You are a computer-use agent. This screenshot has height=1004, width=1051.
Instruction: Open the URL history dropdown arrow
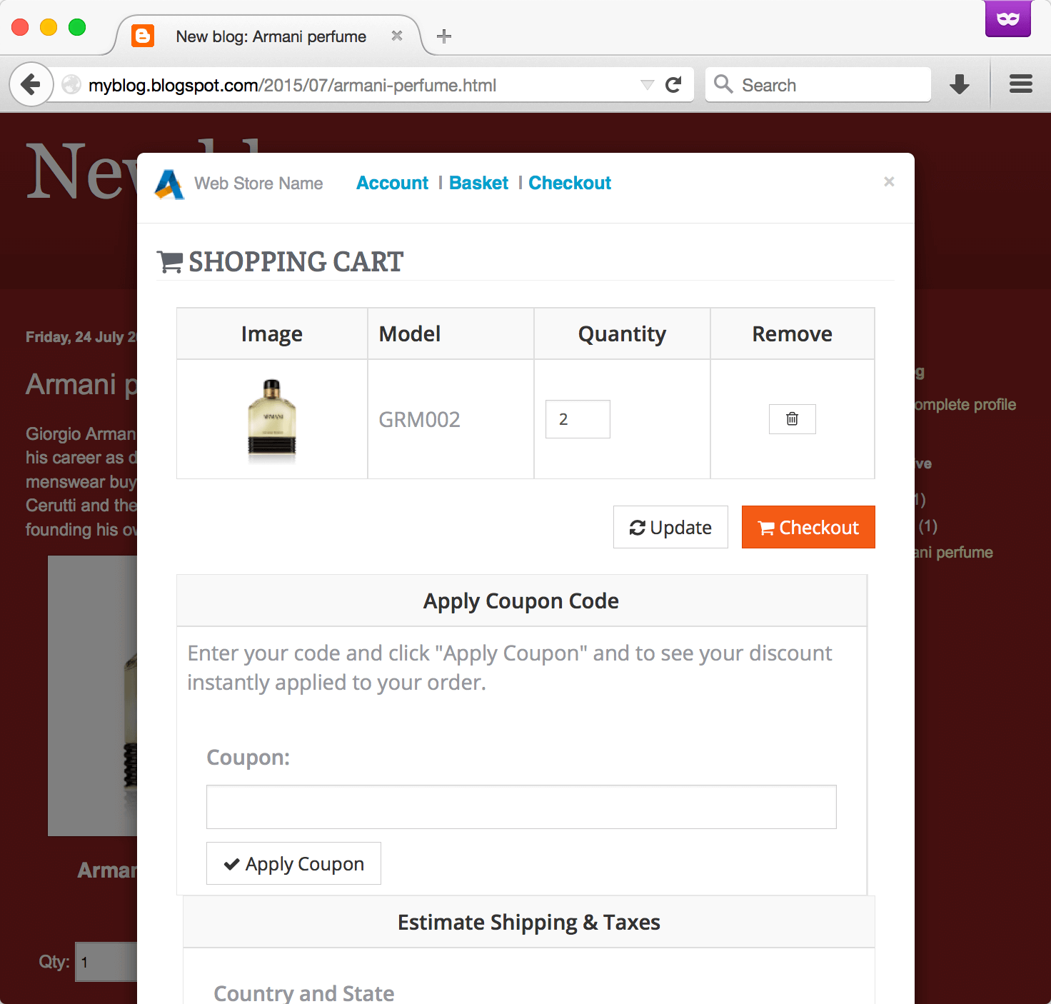[x=647, y=85]
